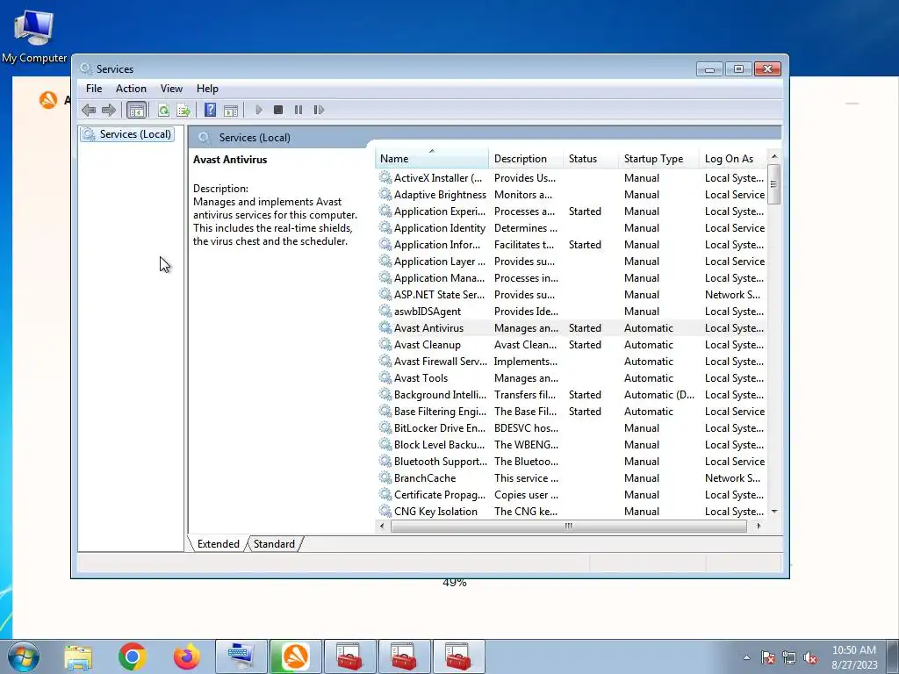Select the Base Filtering Engine service
Viewport: 899px width, 674px height.
572,411
